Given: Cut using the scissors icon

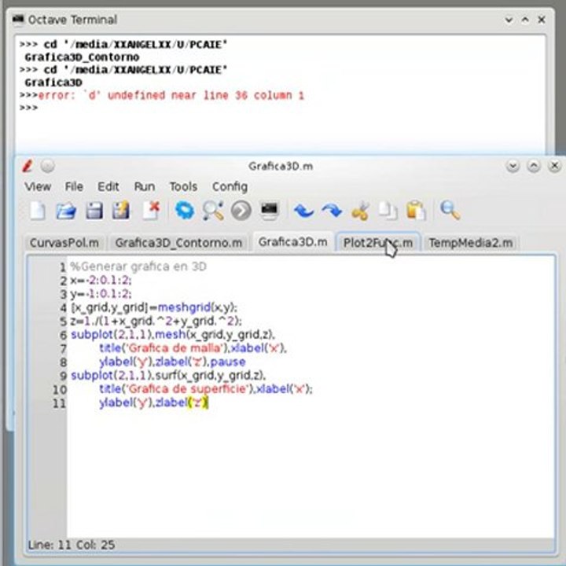Looking at the screenshot, I should [360, 211].
